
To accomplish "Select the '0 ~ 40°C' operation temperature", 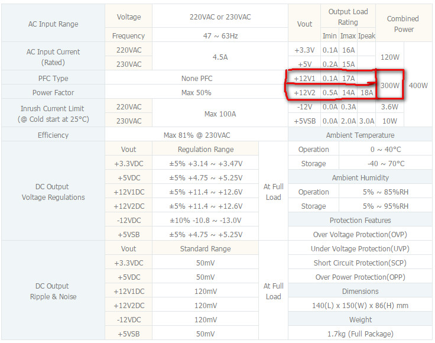I will tap(385, 149).
